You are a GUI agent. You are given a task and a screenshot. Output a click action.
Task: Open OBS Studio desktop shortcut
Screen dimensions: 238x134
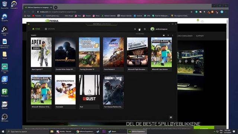[x=4, y=118]
